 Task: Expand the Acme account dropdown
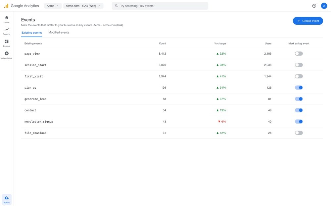click(x=53, y=6)
